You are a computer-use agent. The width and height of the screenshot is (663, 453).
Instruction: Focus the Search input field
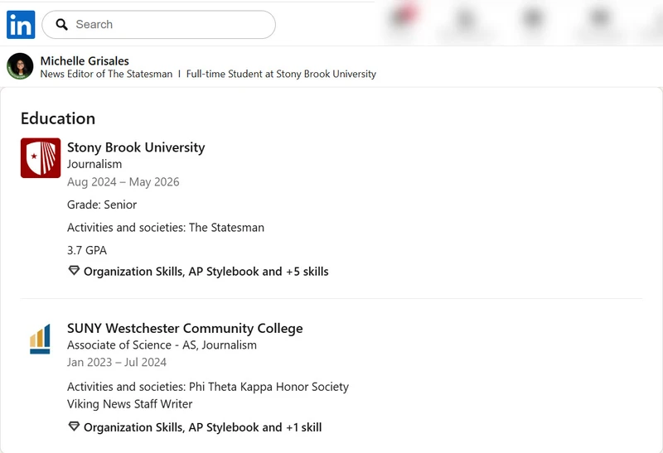158,25
